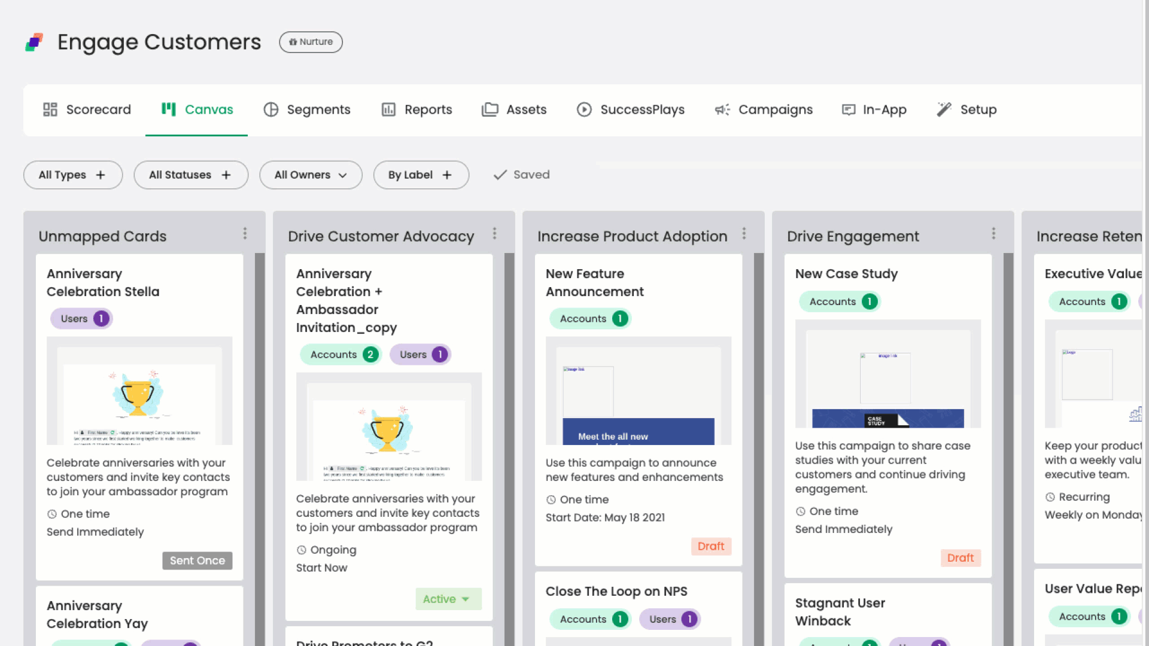Open the Segments tab
The width and height of the screenshot is (1149, 646).
307,109
